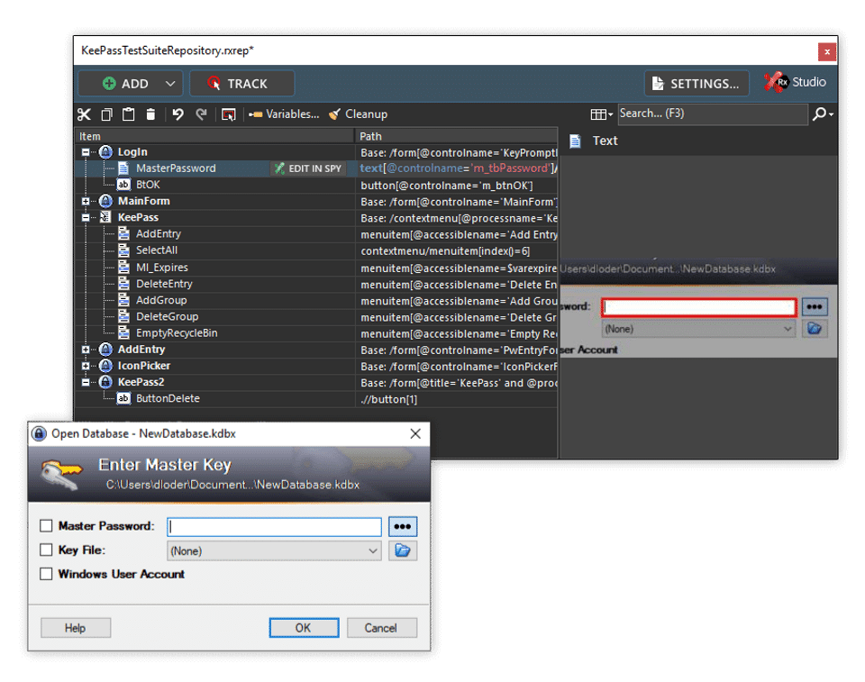Screen dimensions: 865x682
Task: Click the ButtonDelete item icon
Action: point(123,398)
